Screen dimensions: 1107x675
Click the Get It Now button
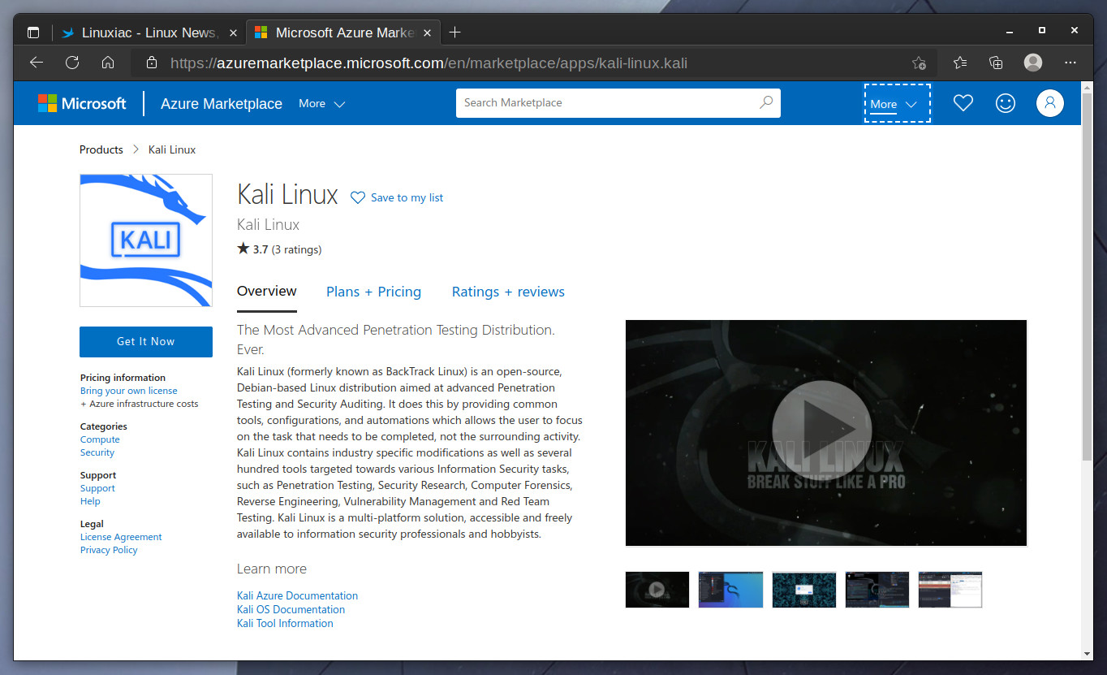[x=146, y=342]
